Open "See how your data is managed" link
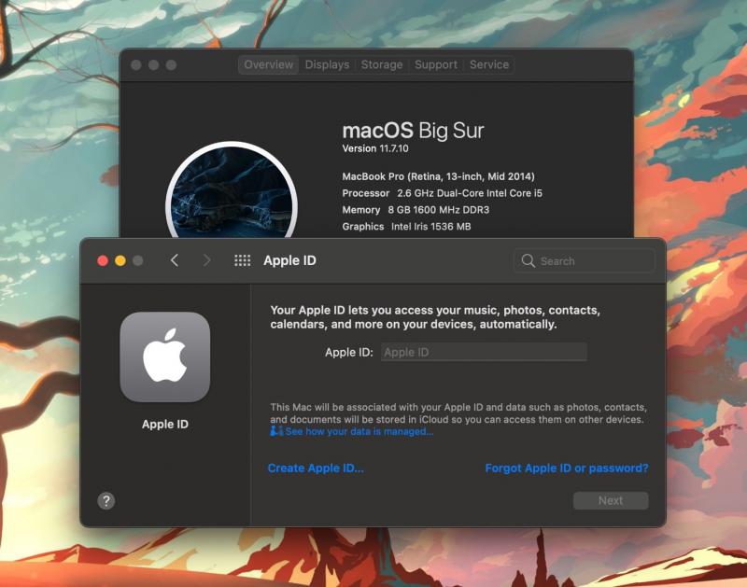Screen dimensions: 747x587 click(x=359, y=432)
